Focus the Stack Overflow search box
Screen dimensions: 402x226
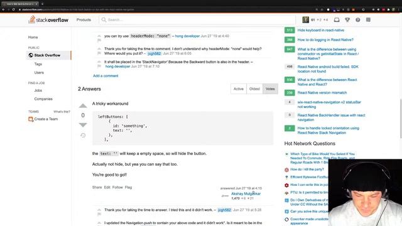pos(197,19)
